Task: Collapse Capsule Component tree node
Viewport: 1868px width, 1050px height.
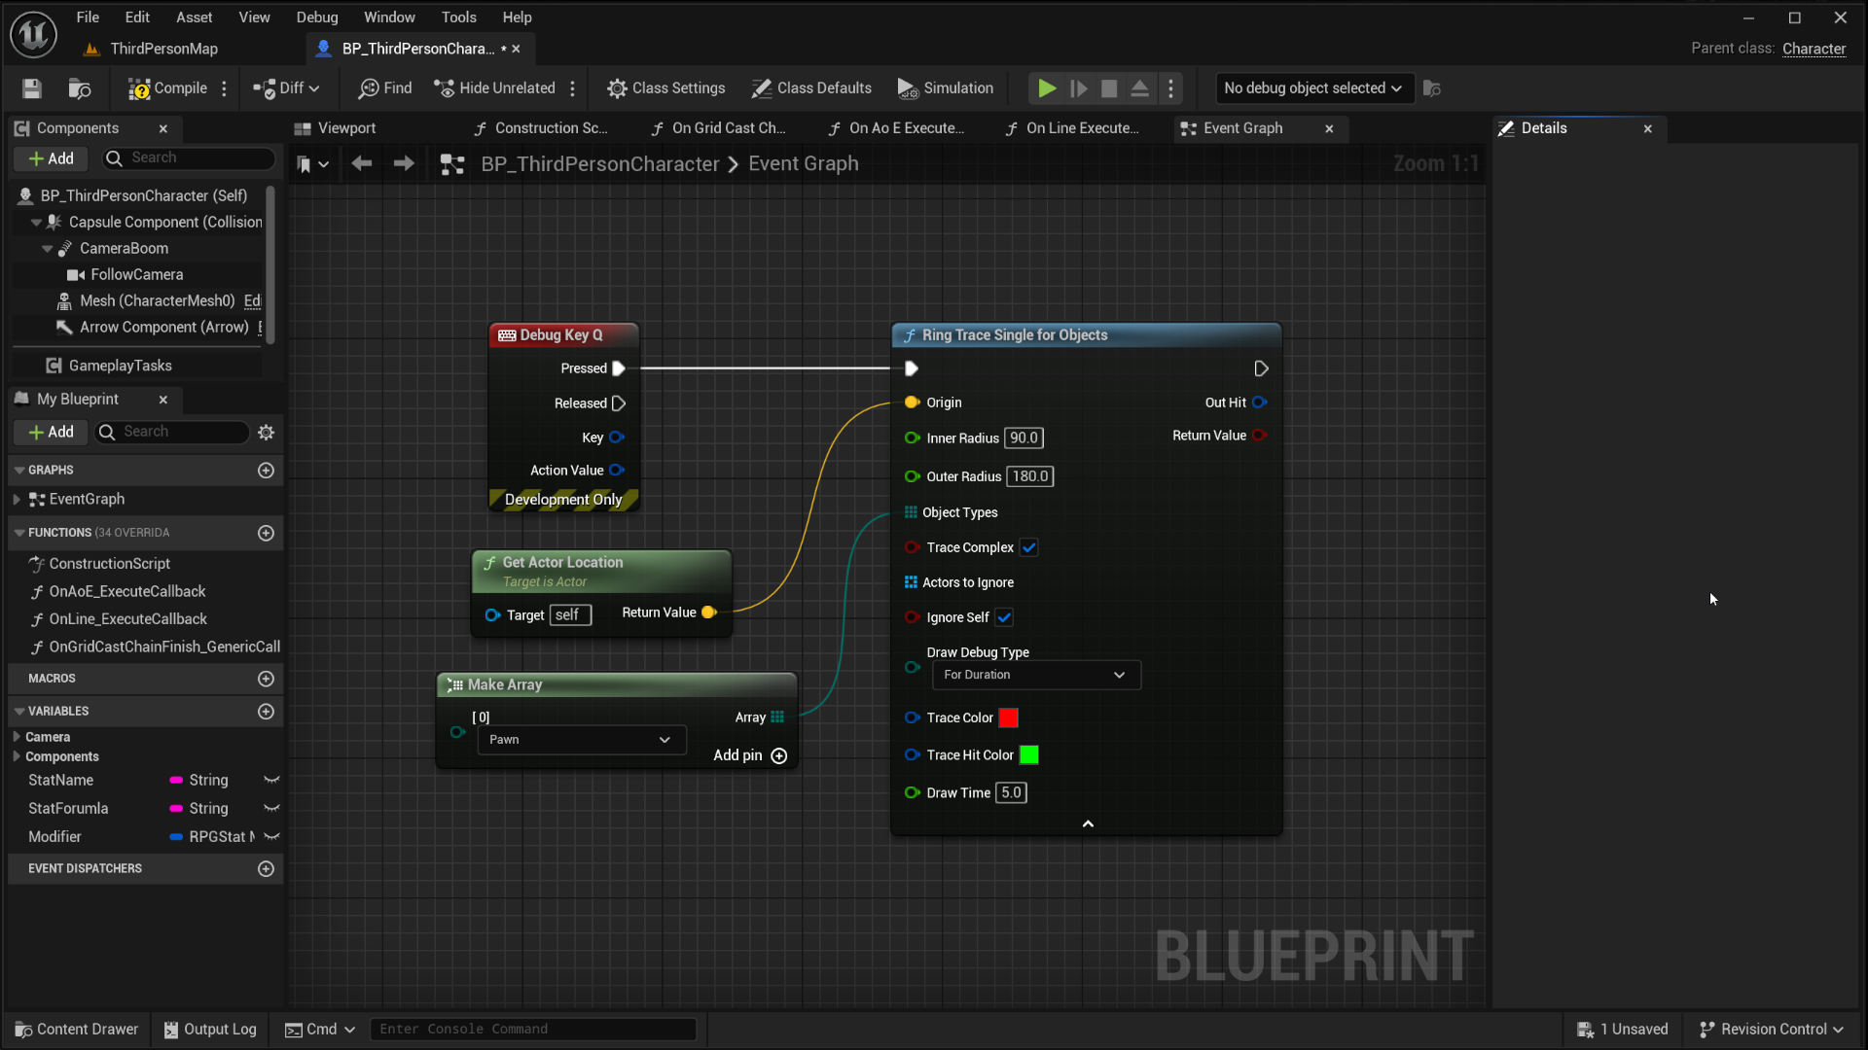Action: click(36, 223)
